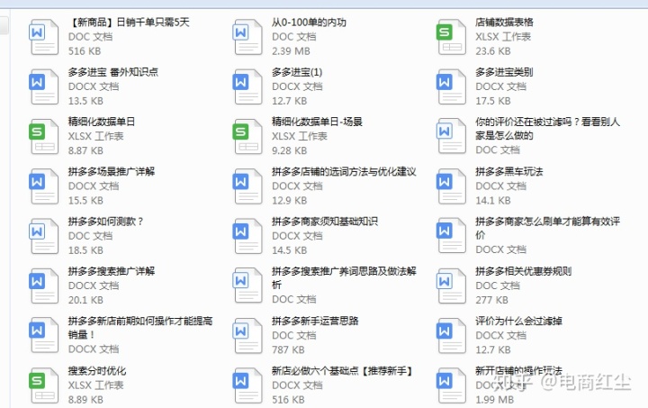The image size is (648, 408).
Task: Select the 精细化数据单日-场景 spreadsheet icon
Action: coord(247,136)
